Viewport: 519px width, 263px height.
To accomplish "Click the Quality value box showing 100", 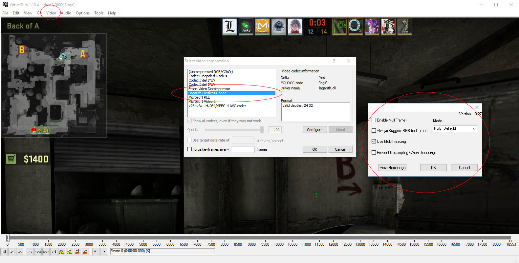I will tap(275, 130).
